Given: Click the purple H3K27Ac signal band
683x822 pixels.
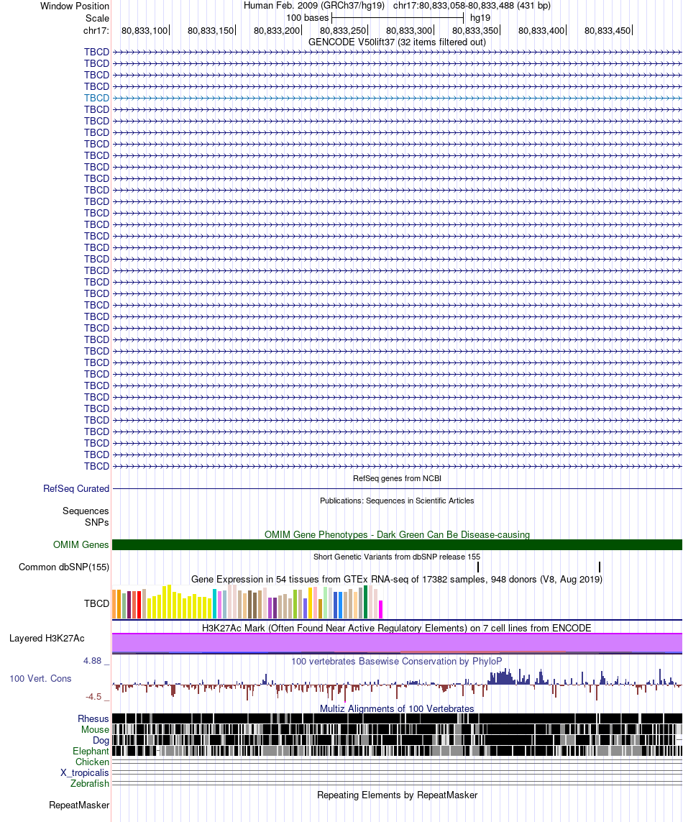Looking at the screenshot, I should pos(397,643).
